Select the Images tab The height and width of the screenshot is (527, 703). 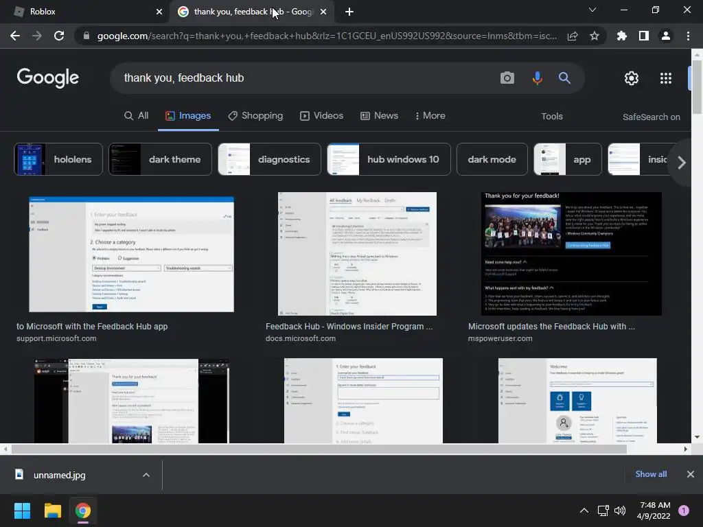188,115
